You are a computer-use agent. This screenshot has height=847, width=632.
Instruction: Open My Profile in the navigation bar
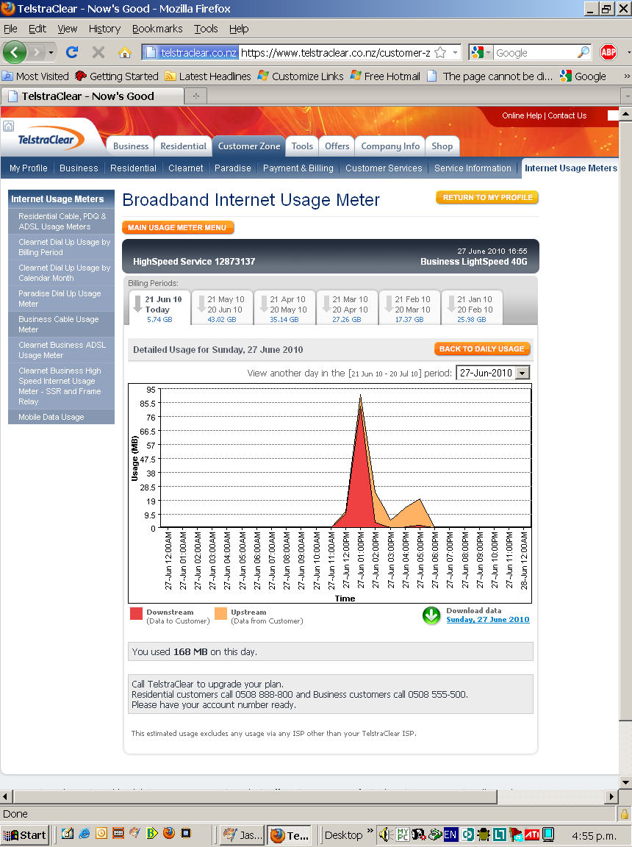(x=28, y=168)
